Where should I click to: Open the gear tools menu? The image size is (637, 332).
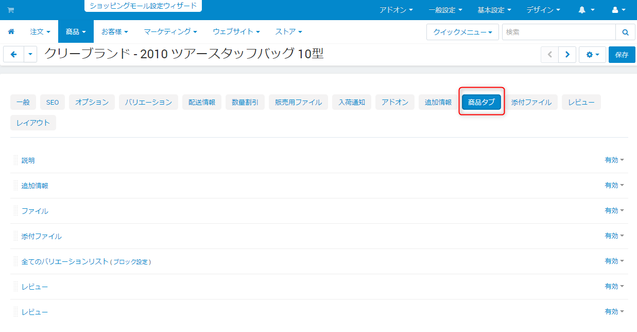[592, 54]
